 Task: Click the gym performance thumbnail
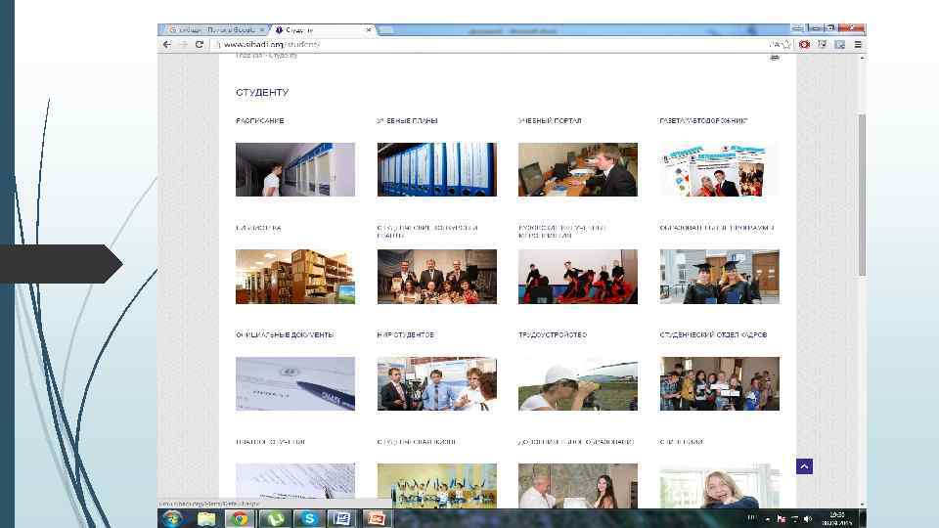pyautogui.click(x=436, y=486)
